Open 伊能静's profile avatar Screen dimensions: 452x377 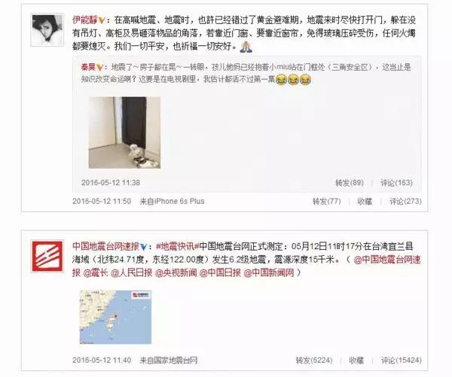[47, 30]
